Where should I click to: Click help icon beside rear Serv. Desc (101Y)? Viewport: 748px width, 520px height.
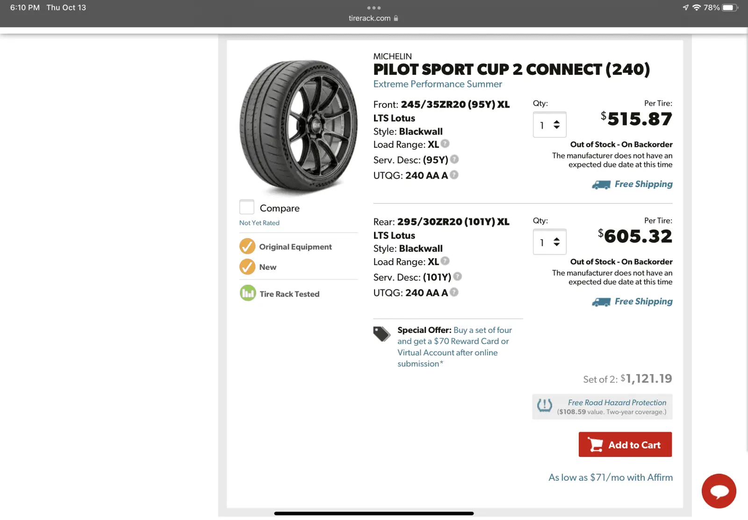click(458, 276)
